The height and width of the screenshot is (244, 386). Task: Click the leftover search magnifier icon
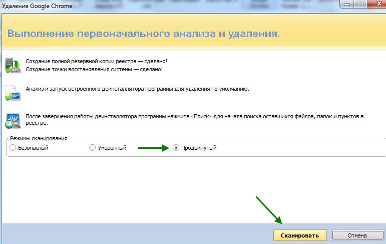(x=11, y=120)
